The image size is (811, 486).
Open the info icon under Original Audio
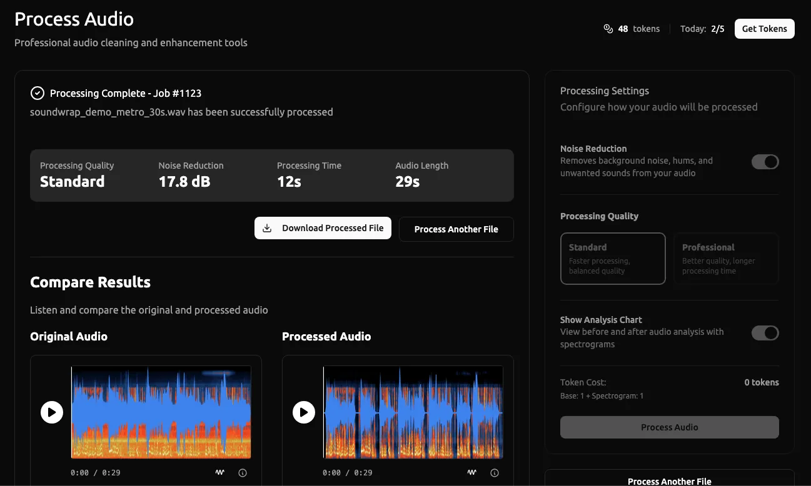[x=243, y=473]
